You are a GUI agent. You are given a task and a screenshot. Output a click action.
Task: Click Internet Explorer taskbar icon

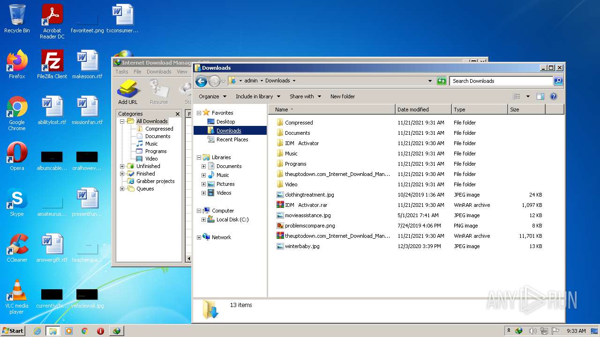coord(37,331)
